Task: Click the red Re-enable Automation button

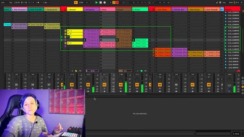Action: click(x=117, y=3)
